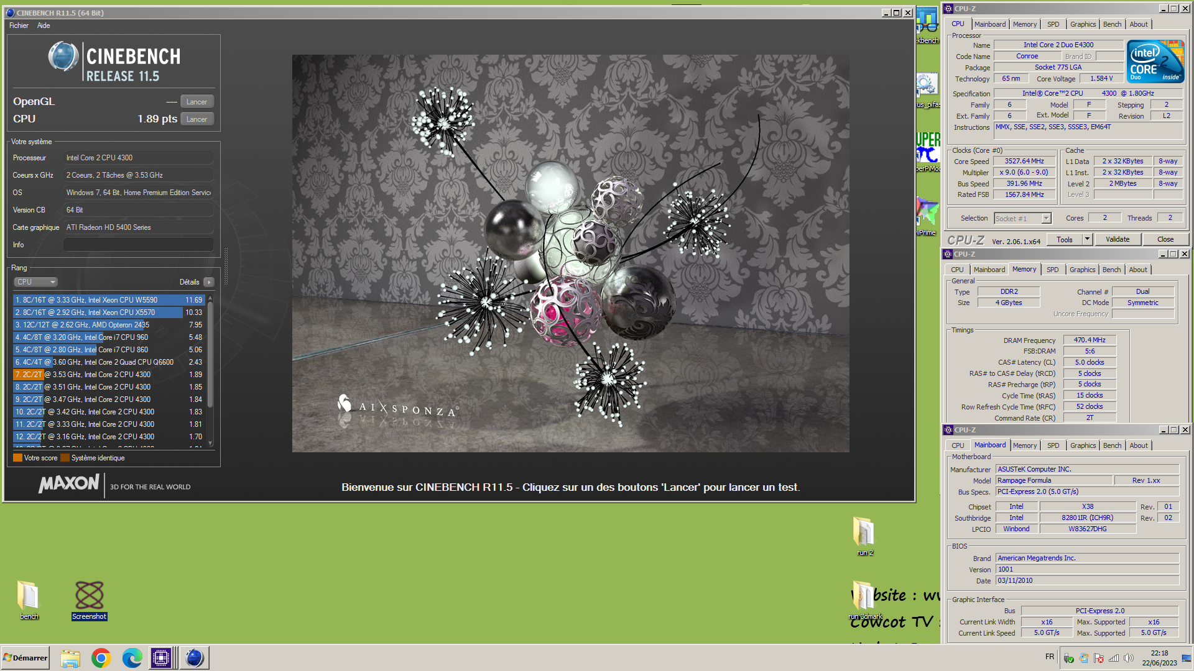
Task: Click the ranking list scroll-up arrow
Action: pos(211,298)
